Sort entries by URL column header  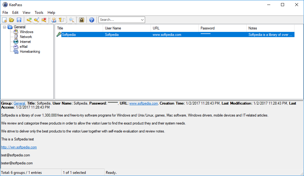click(175, 28)
